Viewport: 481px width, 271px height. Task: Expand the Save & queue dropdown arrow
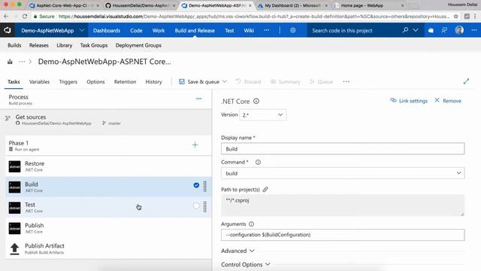[225, 81]
